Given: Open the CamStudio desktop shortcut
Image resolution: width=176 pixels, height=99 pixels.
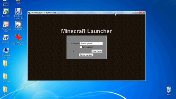Looking at the screenshot, I should pos(18,26).
